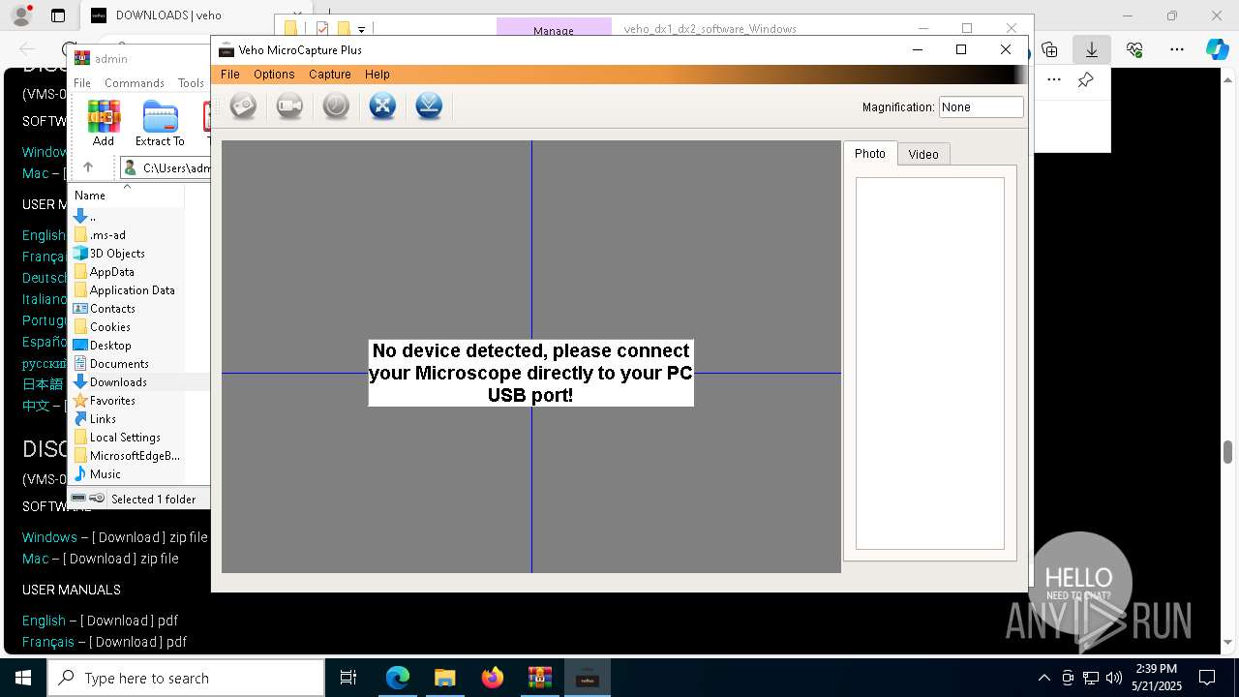The image size is (1239, 697).
Task: Open Edge settings and more menu
Action: [x=1177, y=49]
